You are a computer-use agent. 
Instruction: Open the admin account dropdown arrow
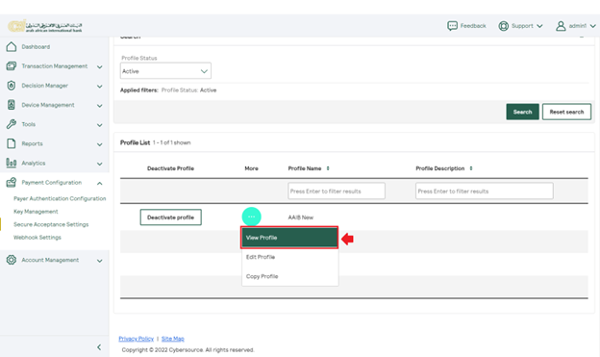pyautogui.click(x=592, y=26)
